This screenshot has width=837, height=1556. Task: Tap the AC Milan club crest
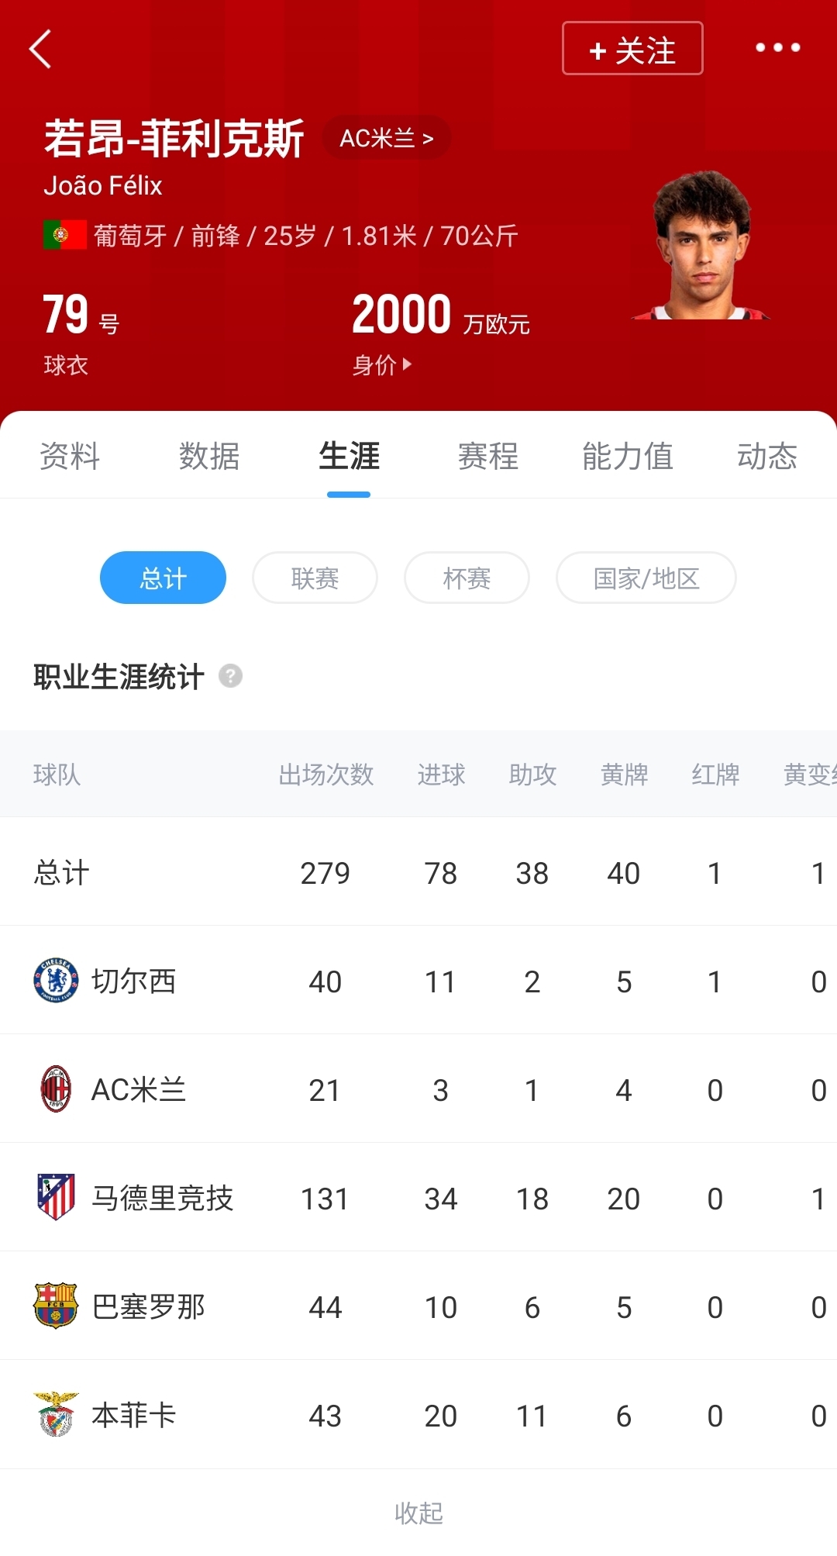pyautogui.click(x=56, y=1089)
